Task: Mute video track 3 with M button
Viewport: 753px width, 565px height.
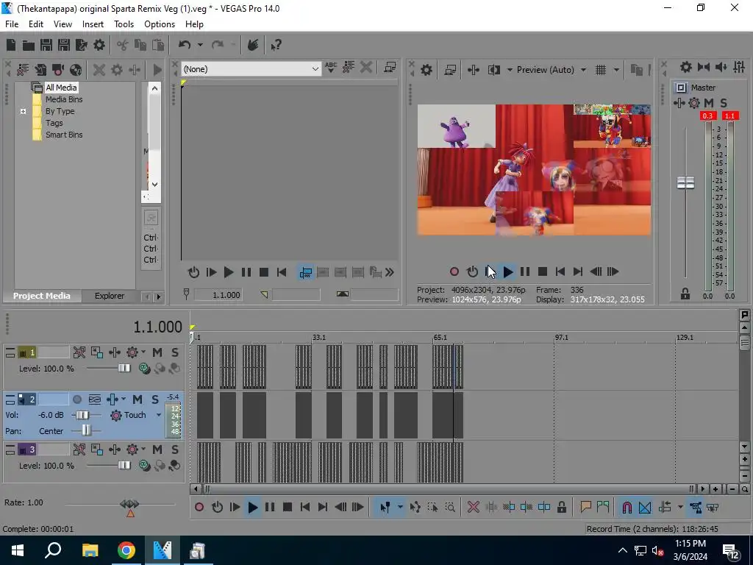Action: [x=157, y=449]
